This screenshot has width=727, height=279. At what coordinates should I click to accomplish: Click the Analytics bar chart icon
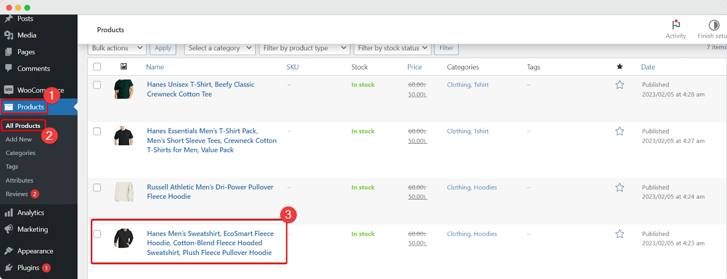9,212
